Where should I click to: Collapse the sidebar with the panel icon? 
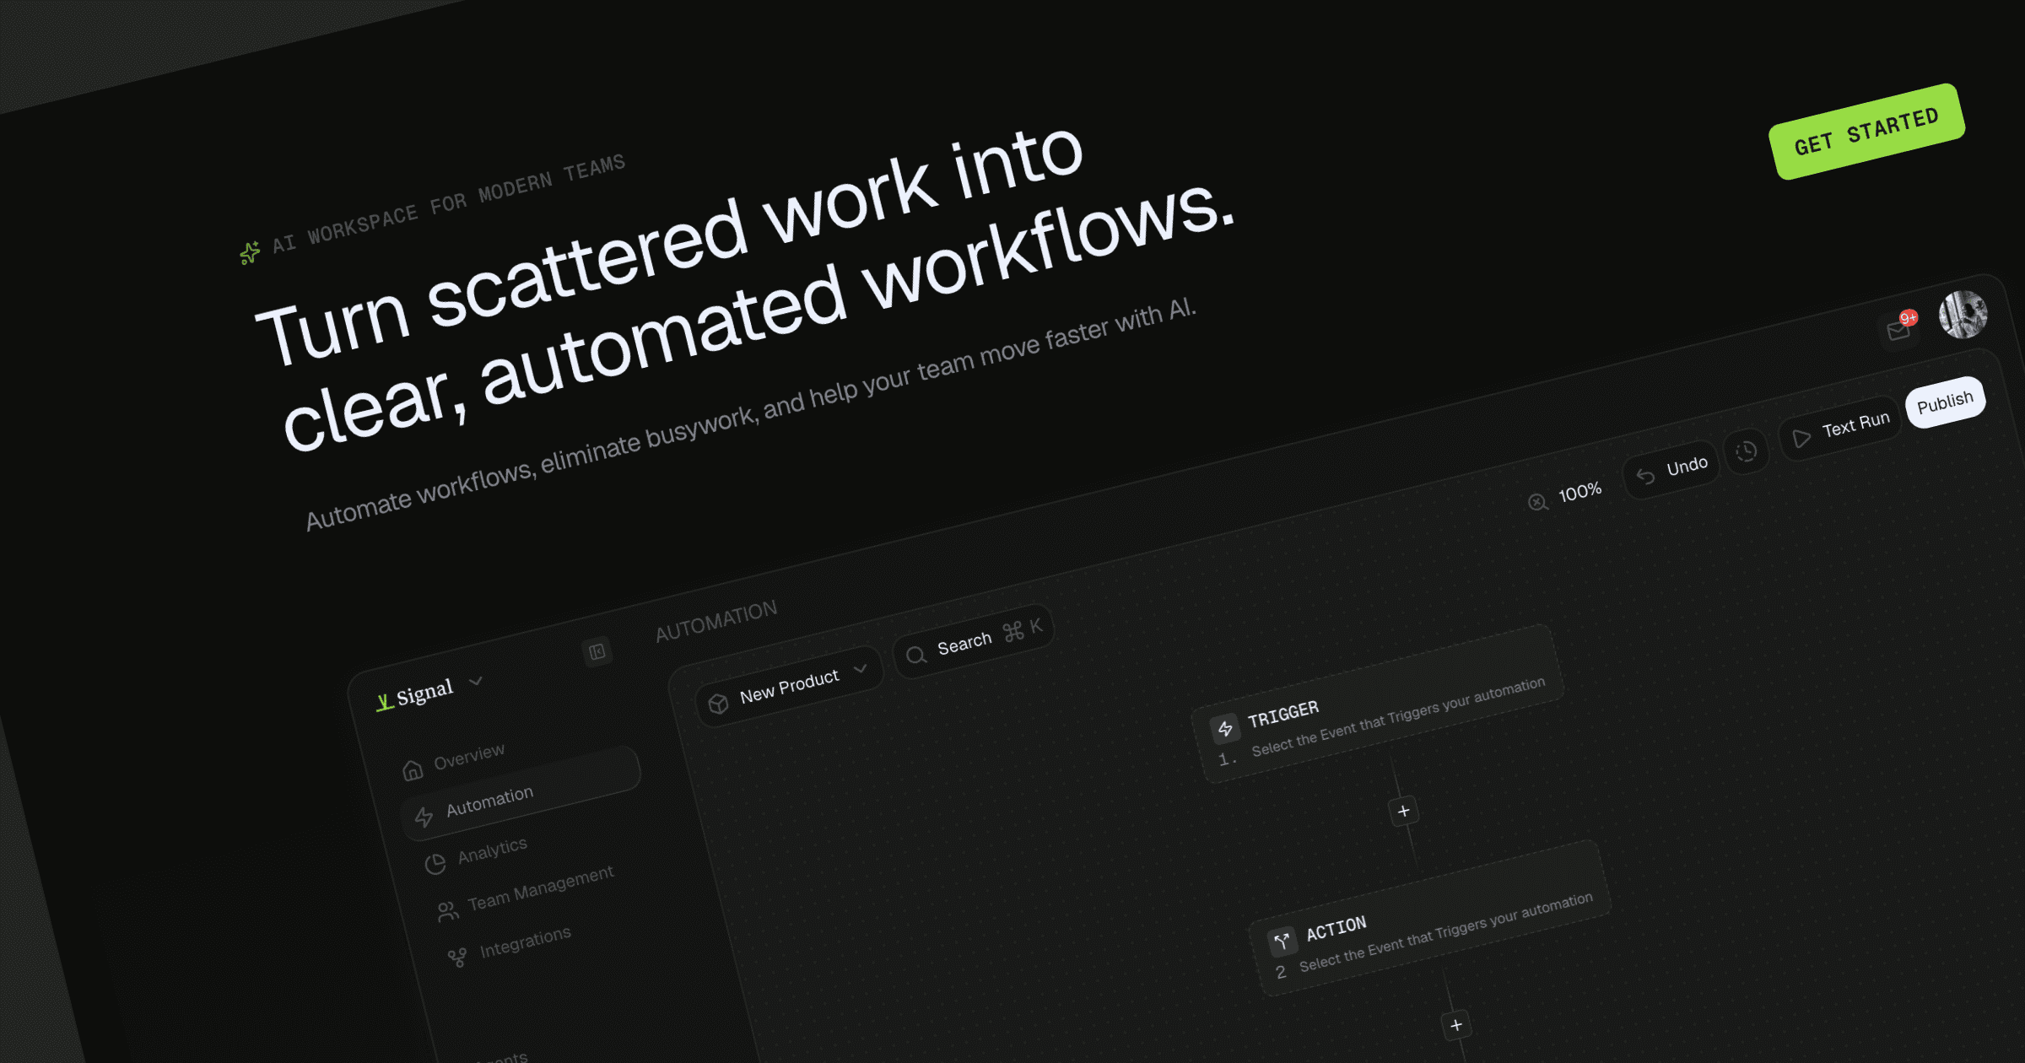coord(597,651)
